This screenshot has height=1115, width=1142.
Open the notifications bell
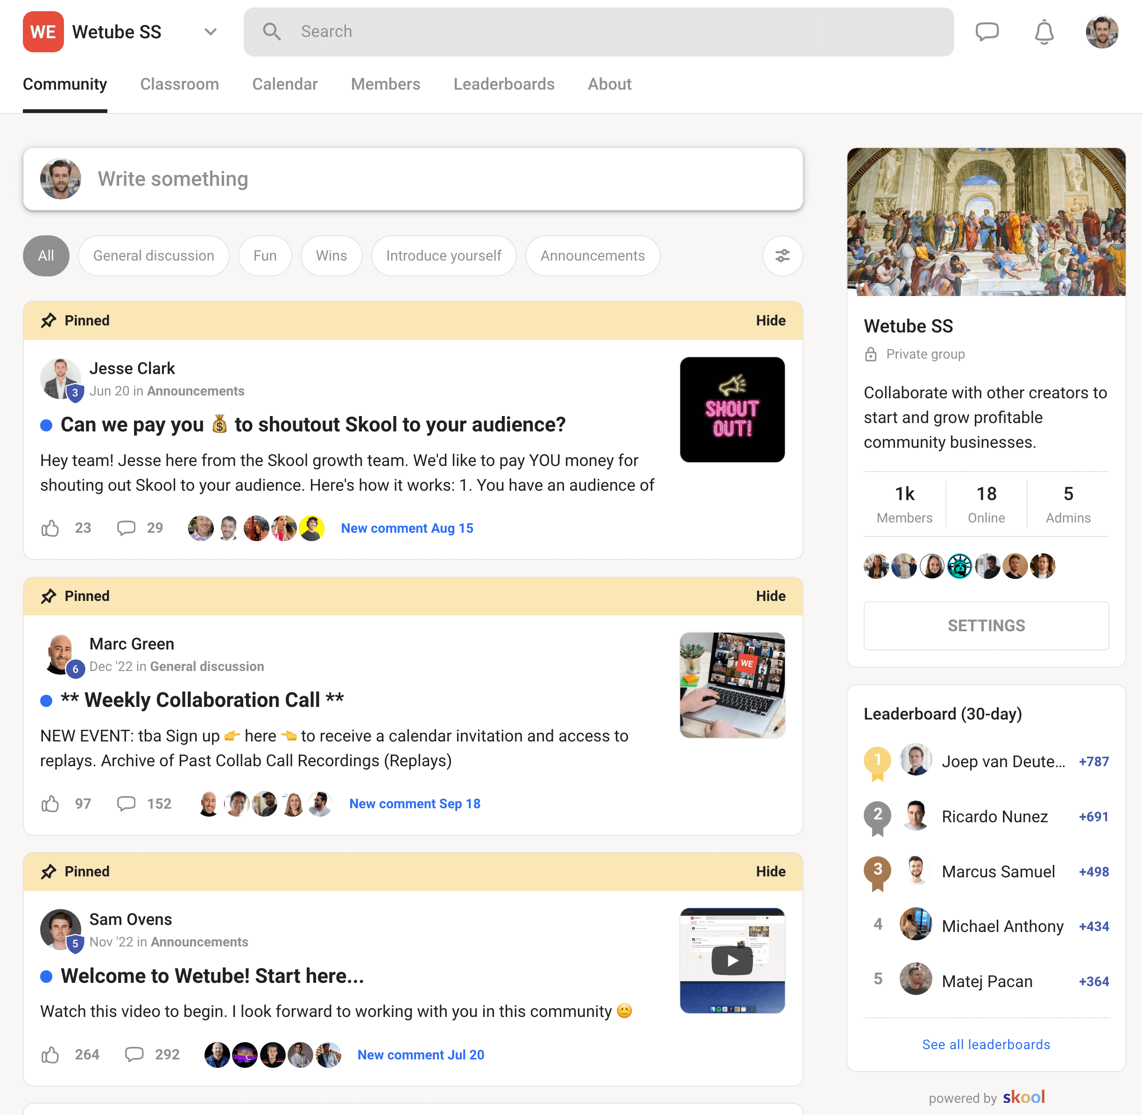pos(1043,32)
